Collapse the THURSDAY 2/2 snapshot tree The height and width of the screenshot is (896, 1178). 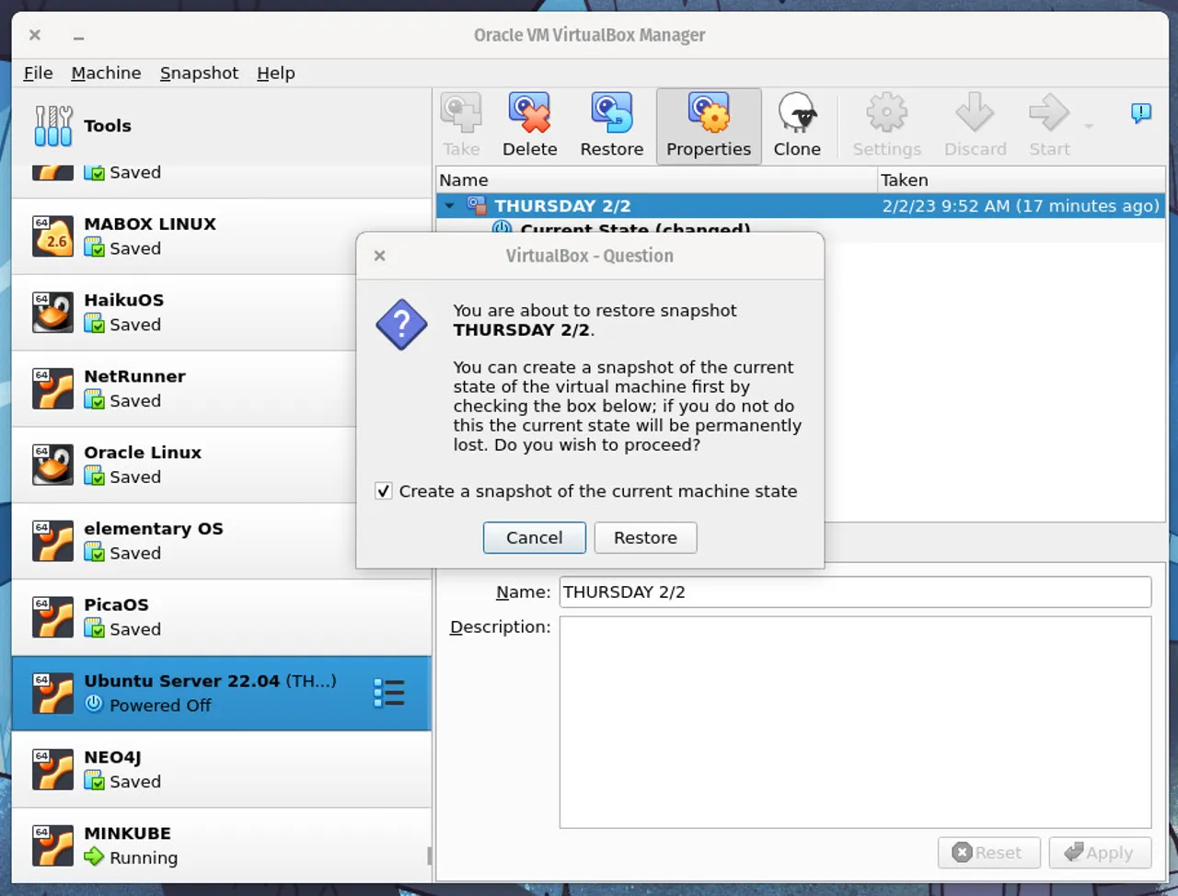point(450,206)
